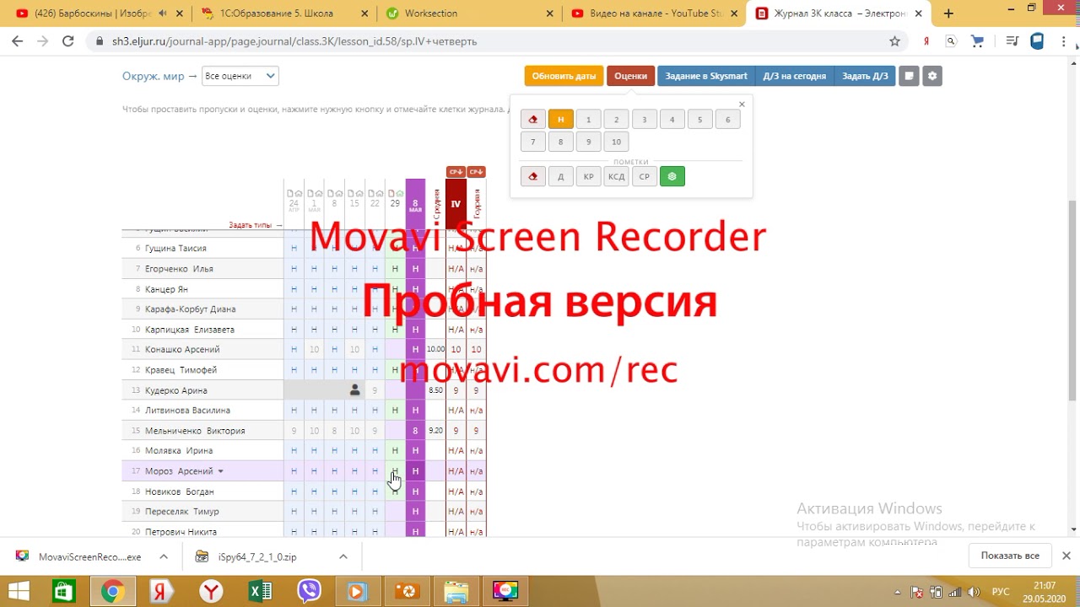Click the green settings mark button
This screenshot has height=607, width=1080.
coord(672,177)
